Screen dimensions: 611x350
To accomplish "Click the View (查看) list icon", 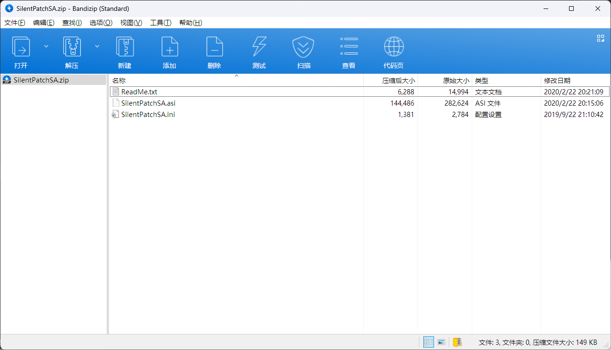I will [349, 47].
